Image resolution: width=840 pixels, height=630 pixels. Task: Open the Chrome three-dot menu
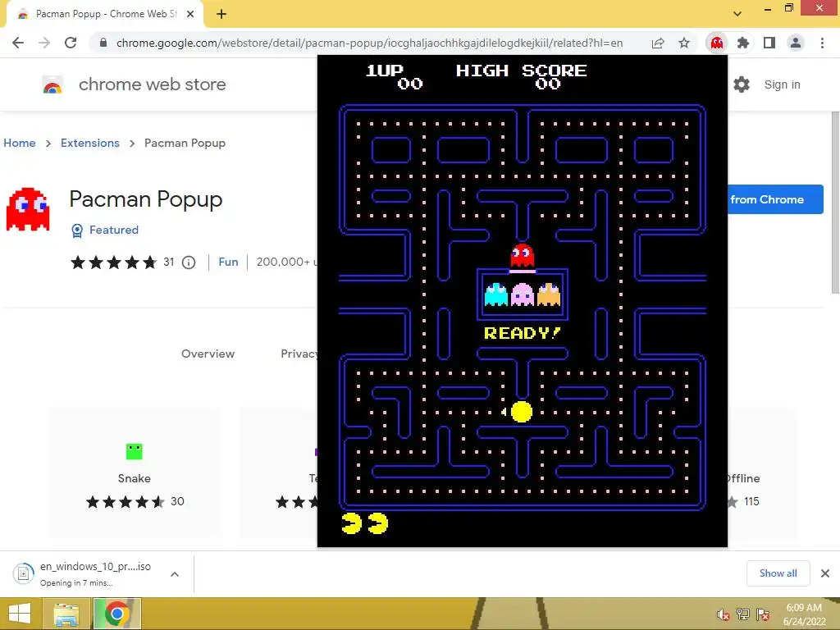pos(822,43)
